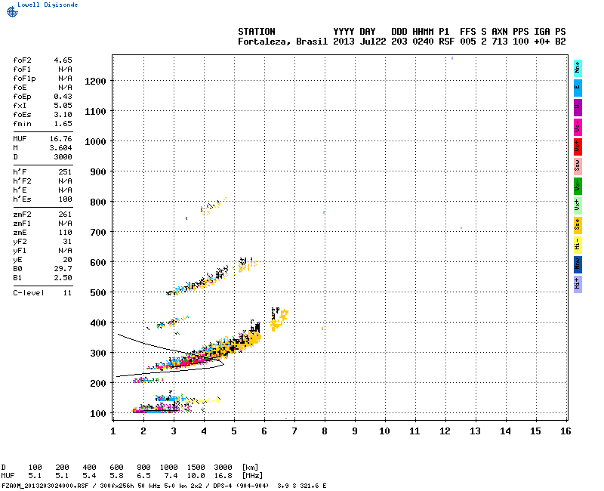Choose the lavender Hi+ legend swatch

(578, 285)
